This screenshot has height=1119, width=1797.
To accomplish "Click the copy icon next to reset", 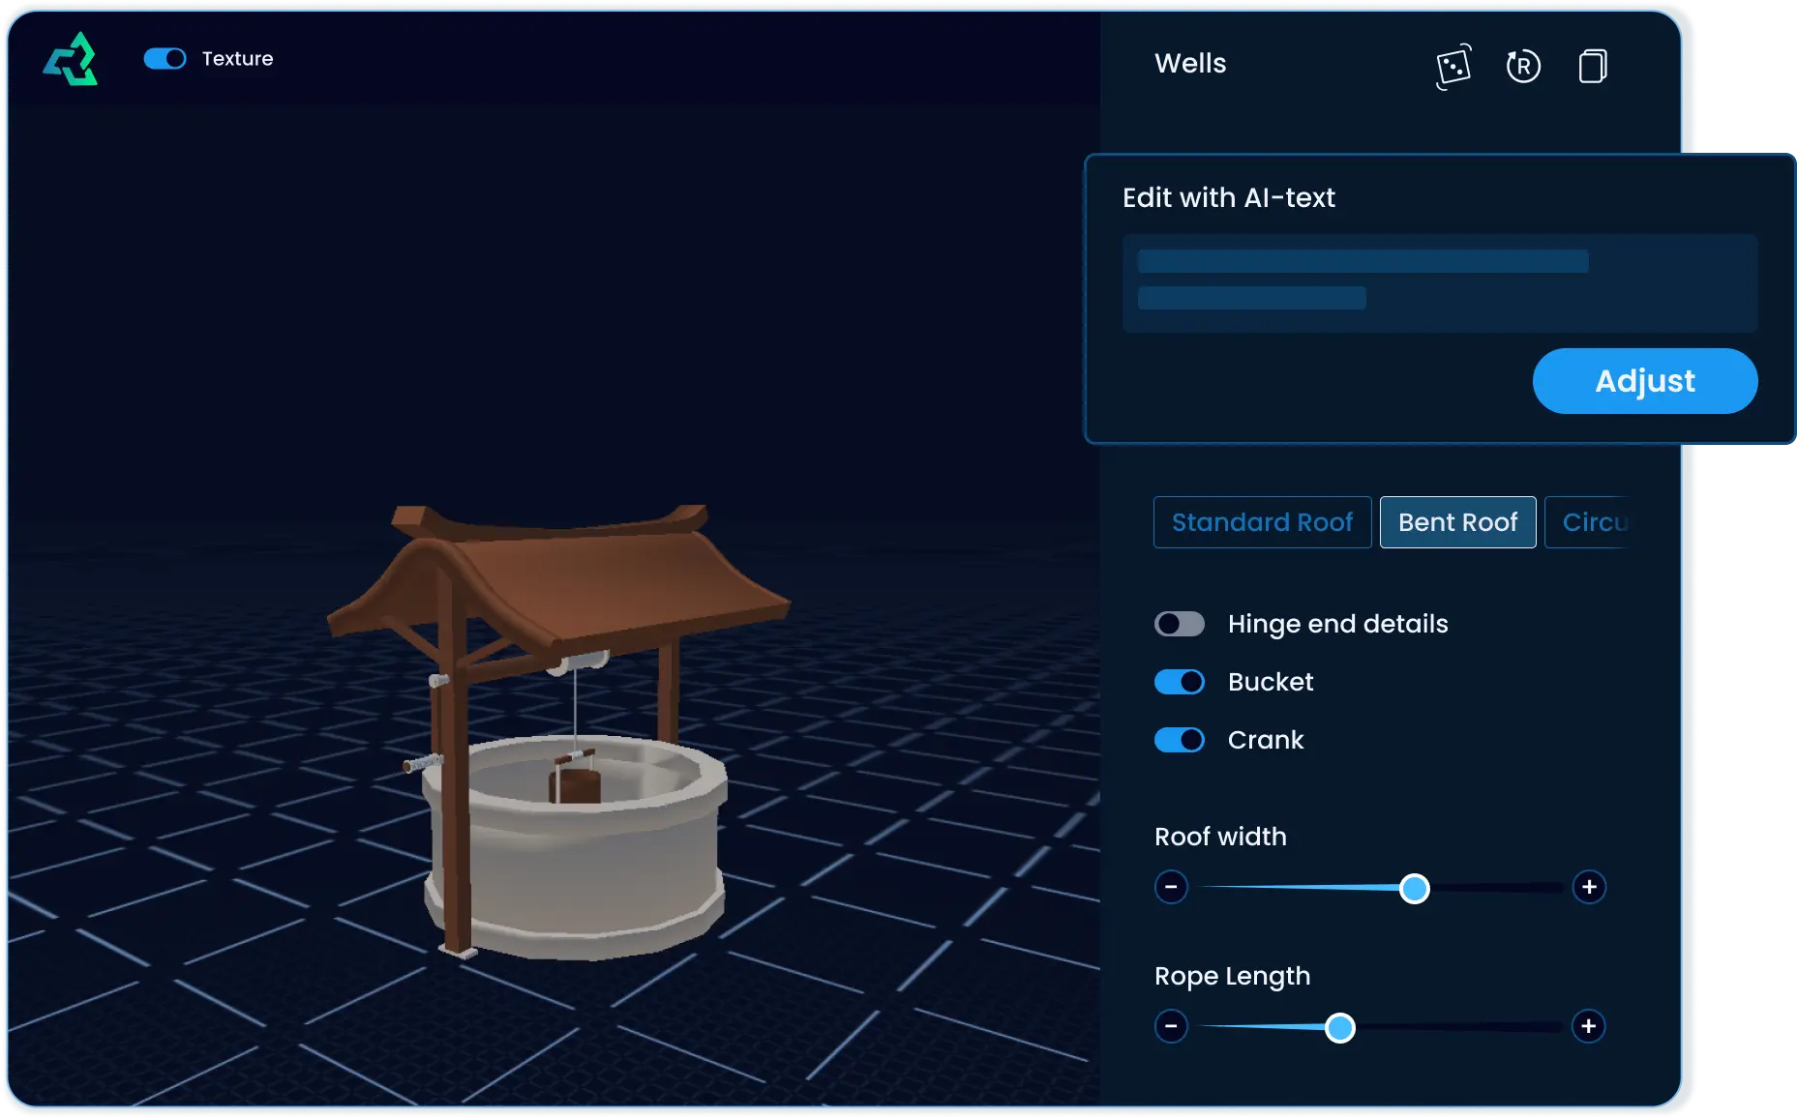I will coord(1593,66).
